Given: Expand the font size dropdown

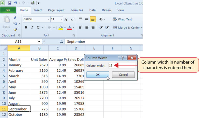Looking at the screenshot, I should coord(61,19).
